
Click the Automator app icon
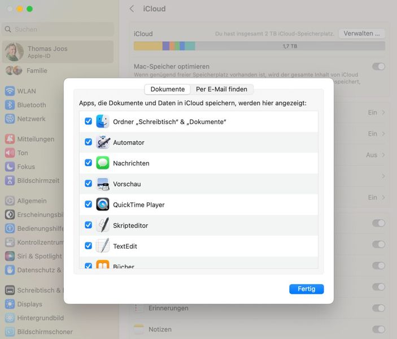point(103,142)
